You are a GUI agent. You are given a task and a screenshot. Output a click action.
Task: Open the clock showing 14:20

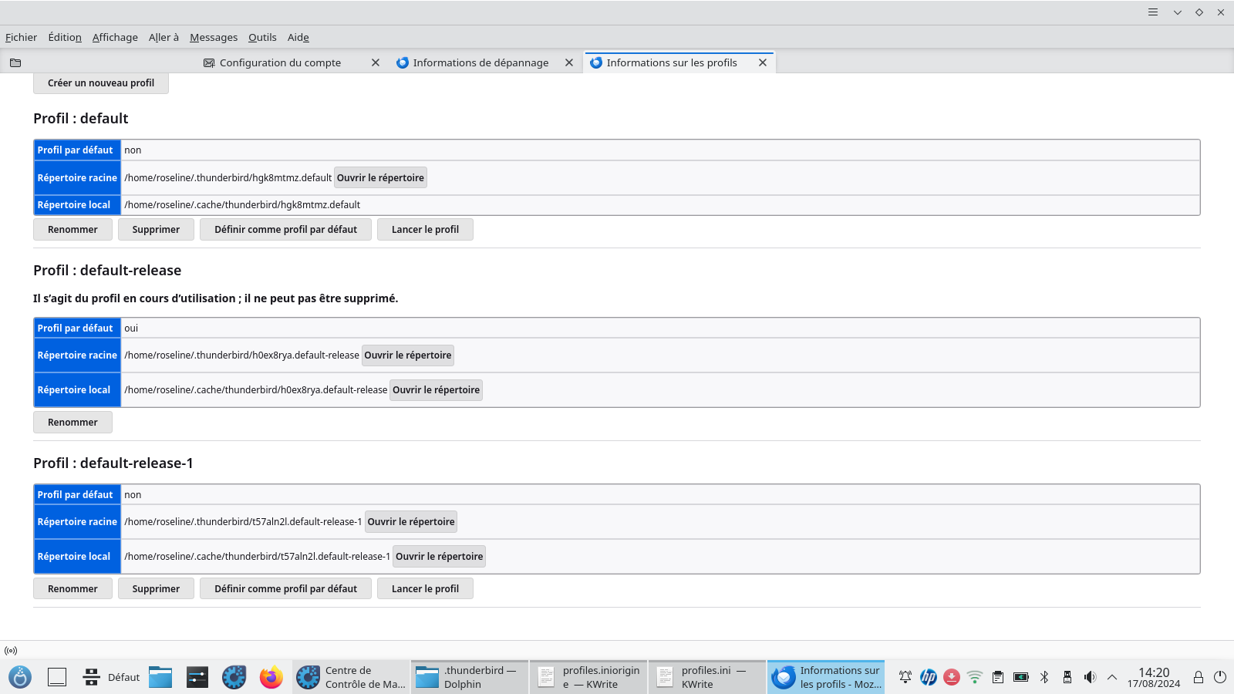point(1154,677)
